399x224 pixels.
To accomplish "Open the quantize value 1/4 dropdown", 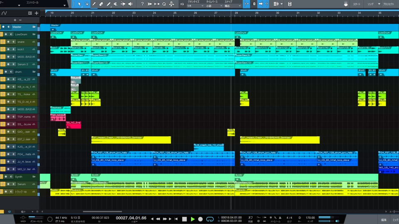I will pyautogui.click(x=195, y=6).
